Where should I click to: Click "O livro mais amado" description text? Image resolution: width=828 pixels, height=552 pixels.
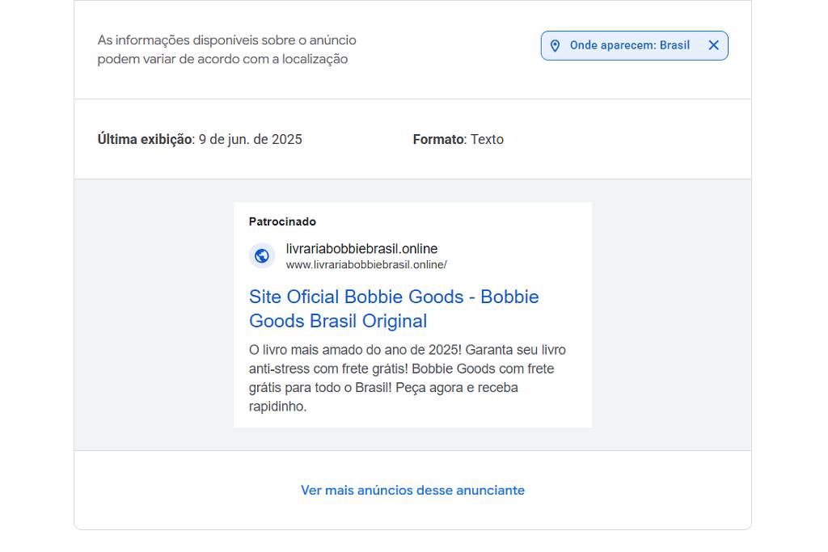point(303,350)
